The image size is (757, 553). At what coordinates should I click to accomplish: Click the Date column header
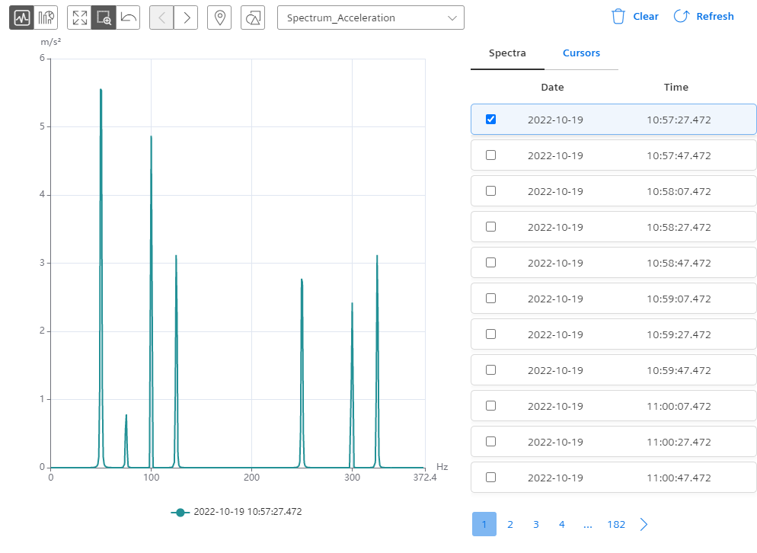tap(552, 88)
